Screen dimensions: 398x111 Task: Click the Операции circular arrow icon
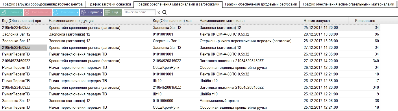(x=56, y=12)
